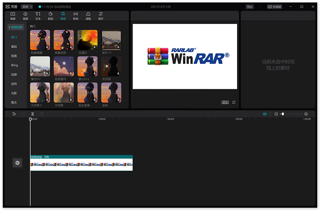320x211 pixels.
Task: Collapse the 特效效果 category list
Action: pyautogui.click(x=16, y=27)
